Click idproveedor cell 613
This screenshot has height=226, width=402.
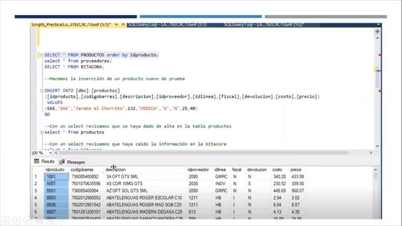[192, 212]
